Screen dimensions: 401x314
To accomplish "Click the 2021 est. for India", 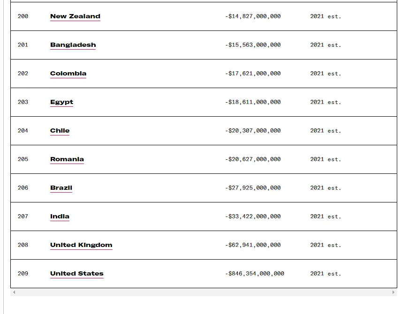I will coord(325,217).
